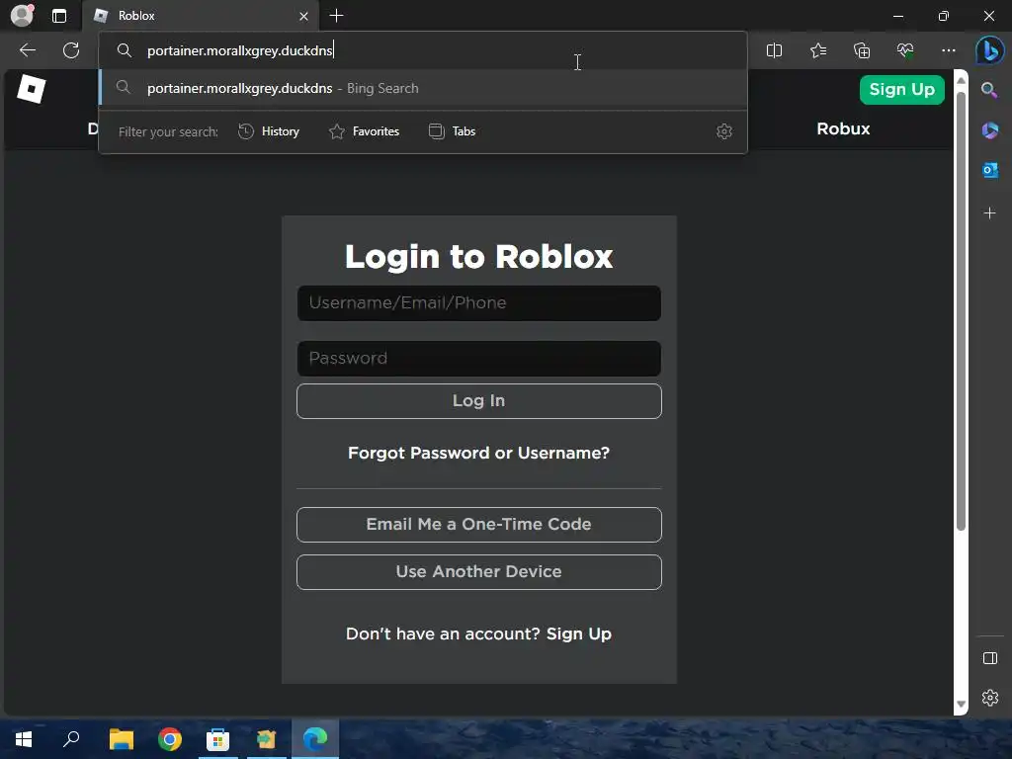This screenshot has height=759, width=1012.
Task: Open split screen view icon
Action: pyautogui.click(x=774, y=50)
